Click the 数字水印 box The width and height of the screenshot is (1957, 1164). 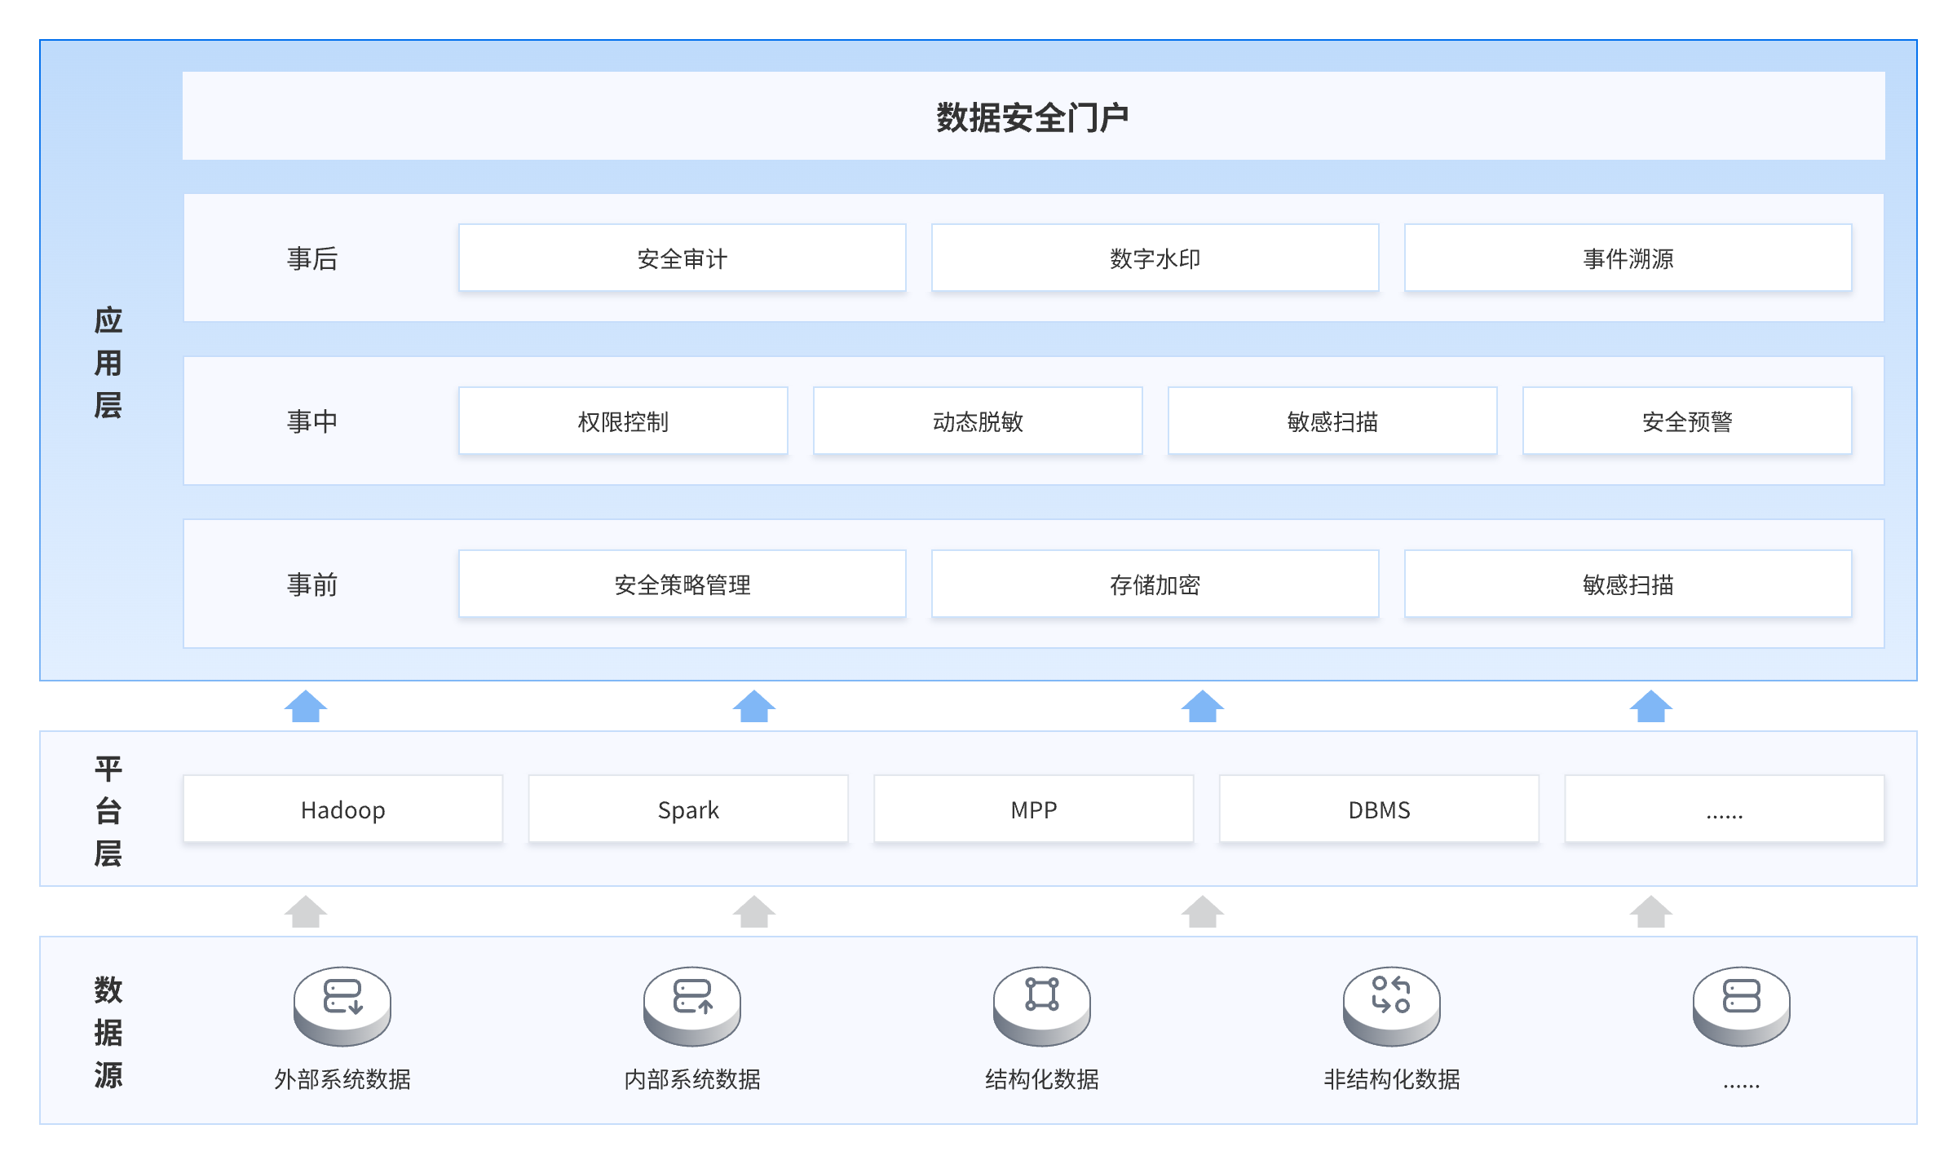(x=1155, y=258)
